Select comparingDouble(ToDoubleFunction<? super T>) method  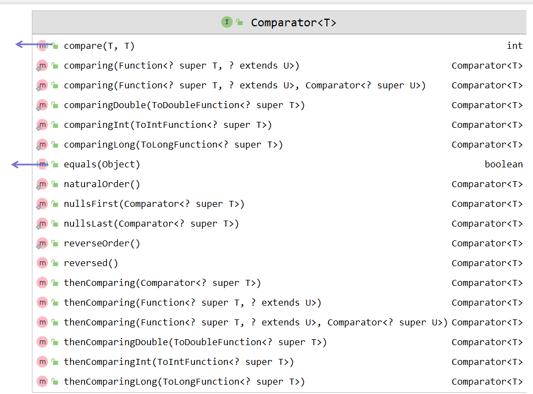click(x=184, y=105)
